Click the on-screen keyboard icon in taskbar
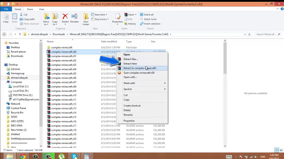The height and width of the screenshot is (159, 284). [x=229, y=157]
